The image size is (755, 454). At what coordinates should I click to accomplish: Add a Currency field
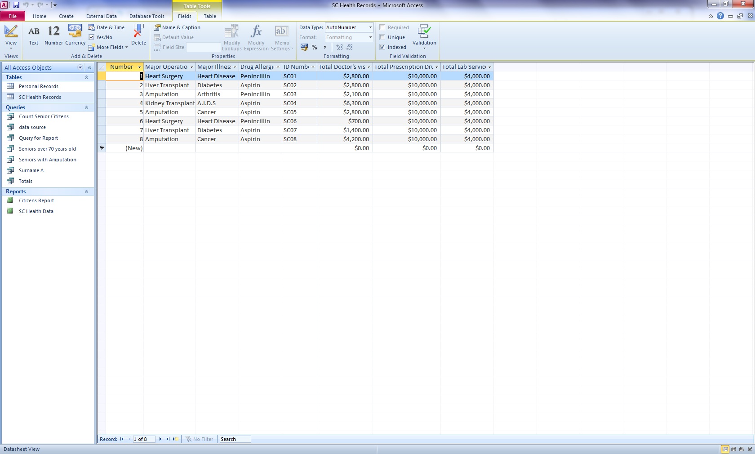coord(75,36)
